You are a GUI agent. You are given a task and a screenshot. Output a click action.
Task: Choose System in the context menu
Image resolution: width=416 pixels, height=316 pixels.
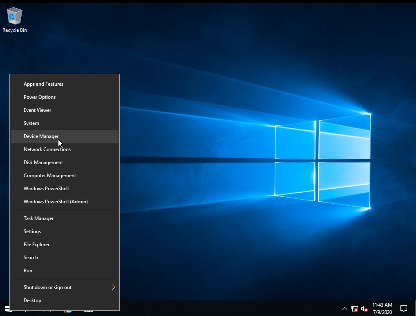[65, 123]
